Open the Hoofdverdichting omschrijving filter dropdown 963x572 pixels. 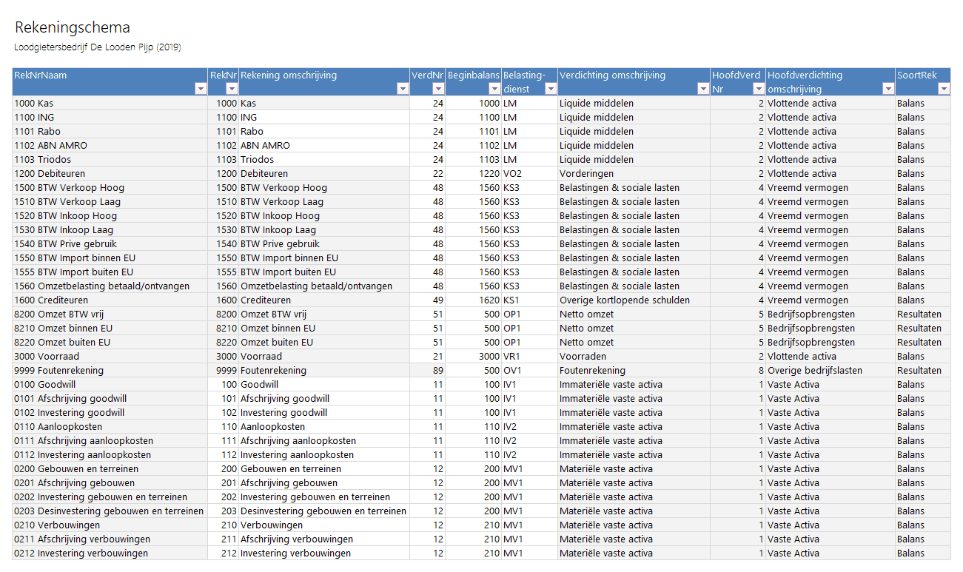887,89
